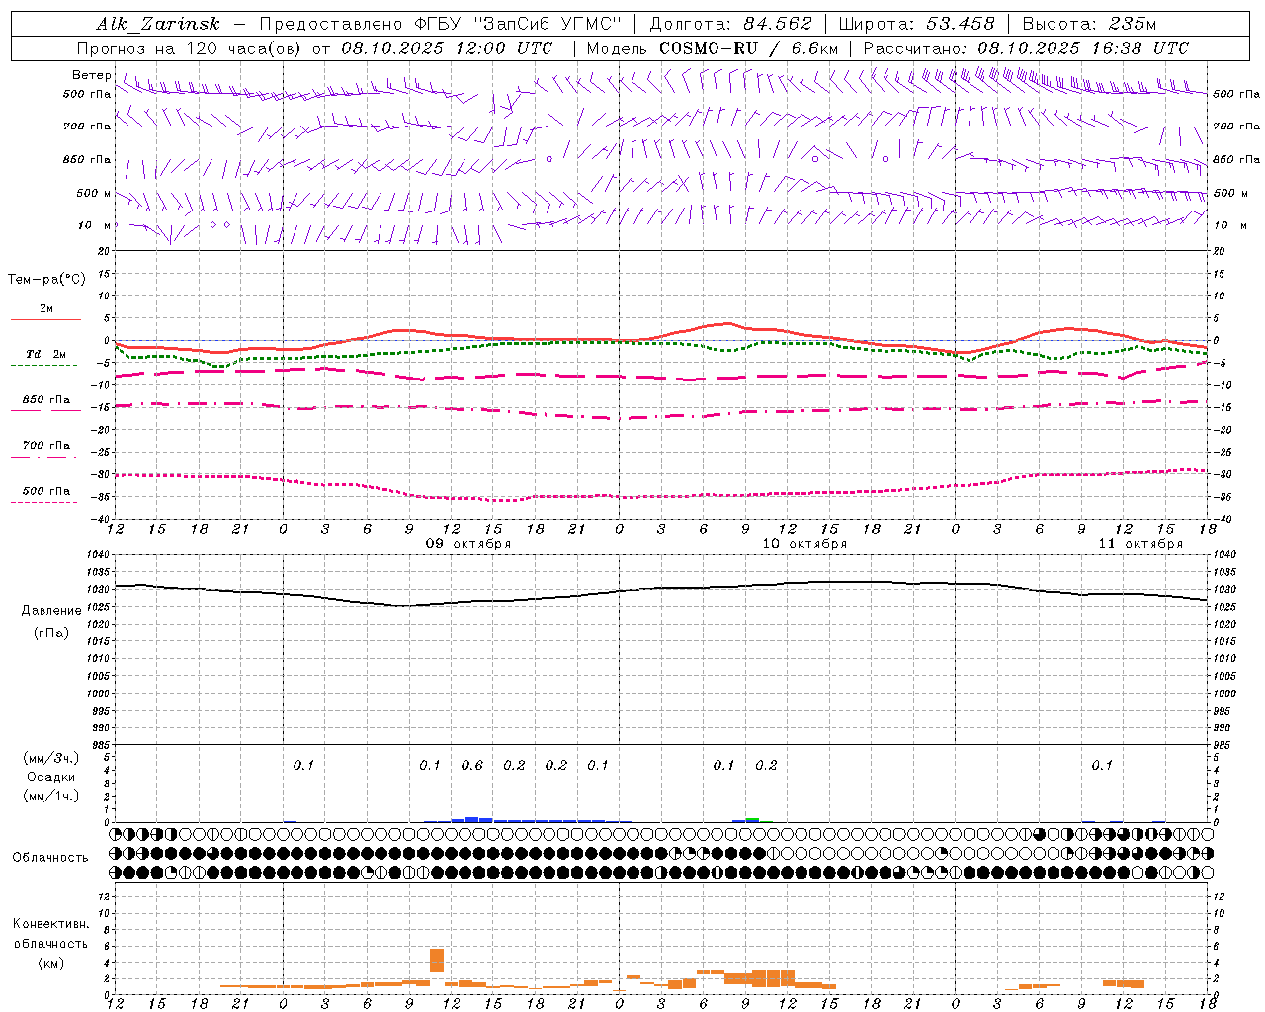Select the elevation text Высота: 235м
This screenshot has height=1012, width=1265.
click(1089, 25)
